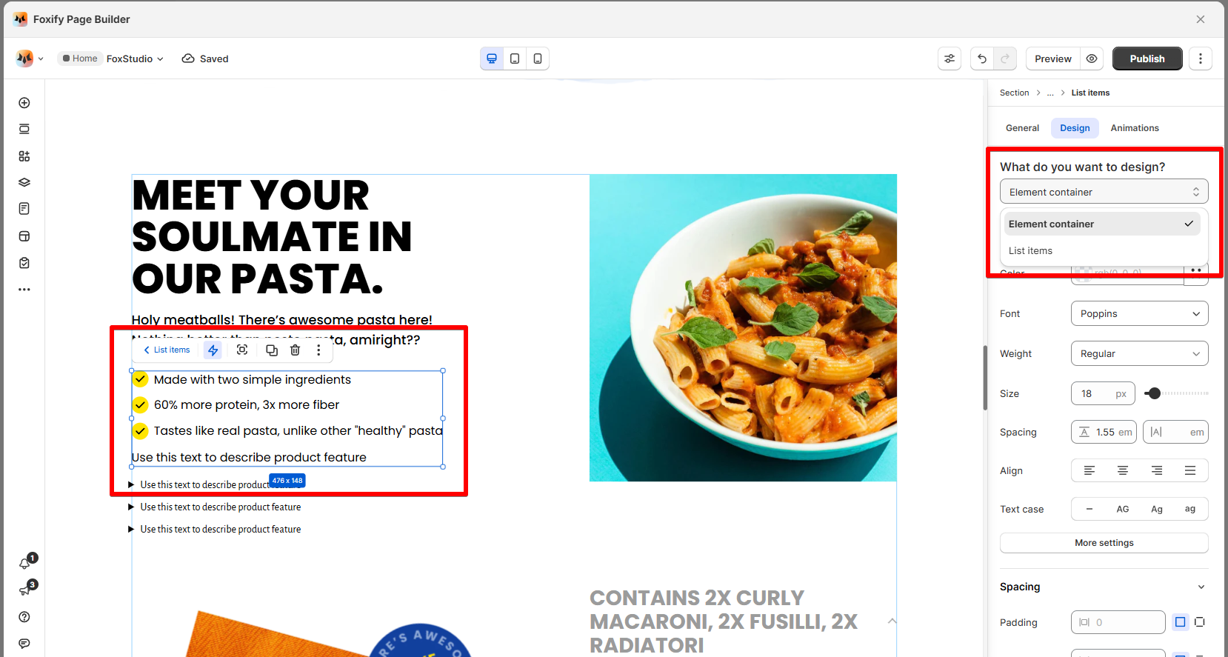
Task: Open the help question mark icon
Action: point(24,617)
